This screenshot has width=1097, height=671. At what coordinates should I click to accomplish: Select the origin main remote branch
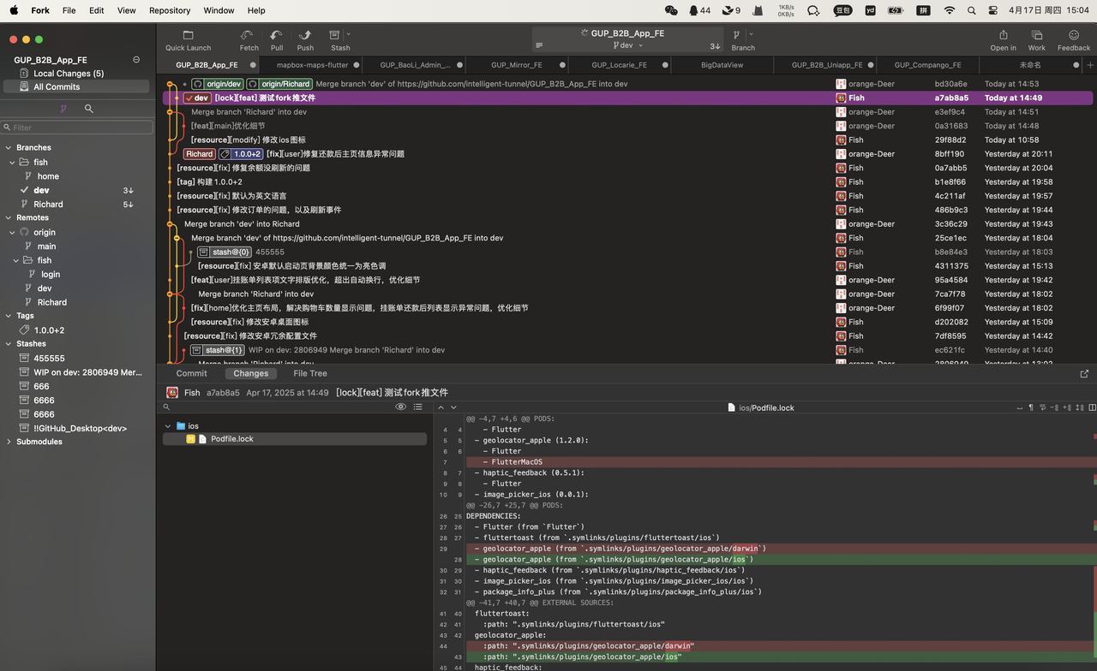[46, 246]
